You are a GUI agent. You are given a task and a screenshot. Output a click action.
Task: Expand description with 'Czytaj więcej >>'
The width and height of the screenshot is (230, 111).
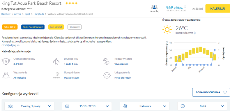pos(10,45)
